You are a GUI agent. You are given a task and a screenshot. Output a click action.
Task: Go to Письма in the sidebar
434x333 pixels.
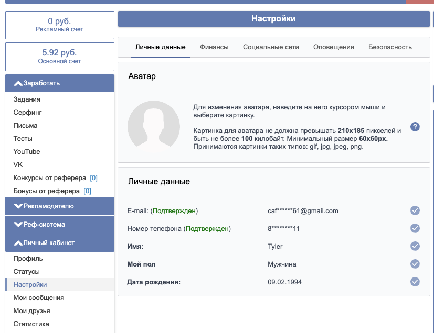click(25, 125)
